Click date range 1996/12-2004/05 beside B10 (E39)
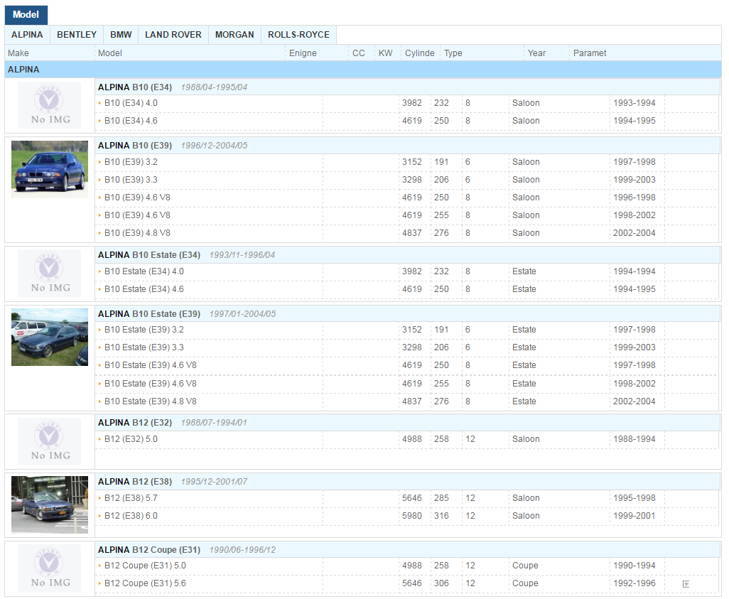 pyautogui.click(x=214, y=146)
